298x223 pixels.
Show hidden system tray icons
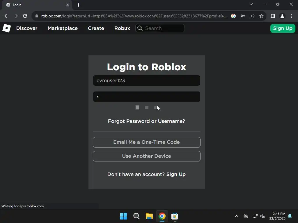pos(237,216)
